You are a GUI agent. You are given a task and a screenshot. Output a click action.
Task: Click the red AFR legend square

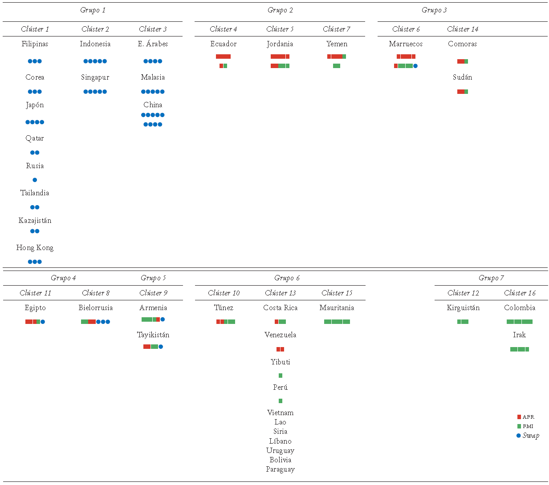tap(519, 417)
